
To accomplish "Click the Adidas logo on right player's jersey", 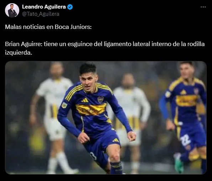I will 183,92.
